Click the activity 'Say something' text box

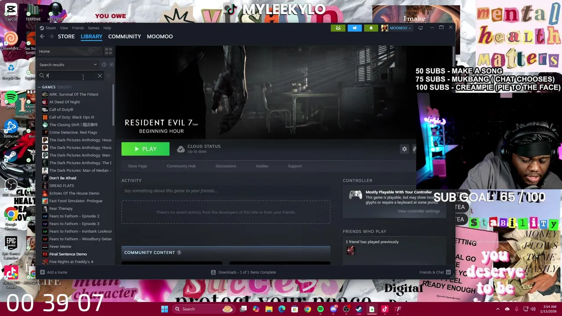(226, 191)
